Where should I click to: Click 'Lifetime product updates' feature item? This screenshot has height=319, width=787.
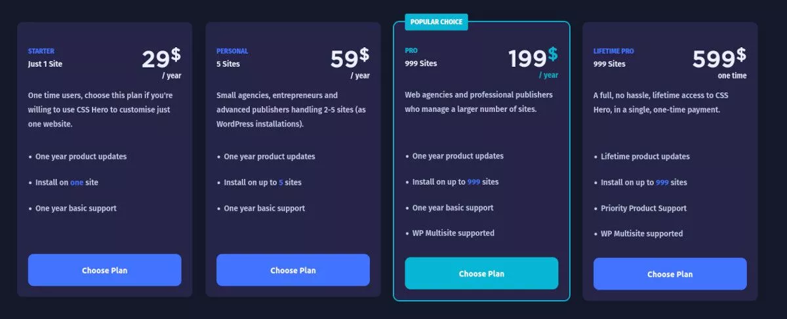[x=645, y=157]
